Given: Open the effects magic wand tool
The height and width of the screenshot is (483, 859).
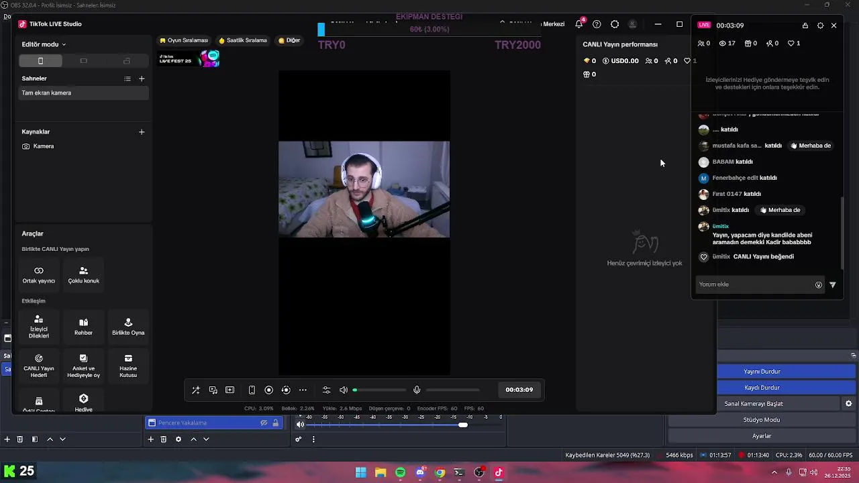Looking at the screenshot, I should [x=195, y=390].
